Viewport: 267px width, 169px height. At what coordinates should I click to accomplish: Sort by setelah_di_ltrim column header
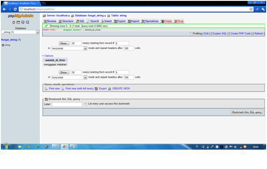coord(55,60)
